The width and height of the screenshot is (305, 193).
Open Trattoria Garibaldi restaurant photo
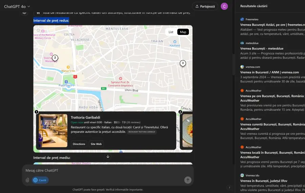[53, 131]
